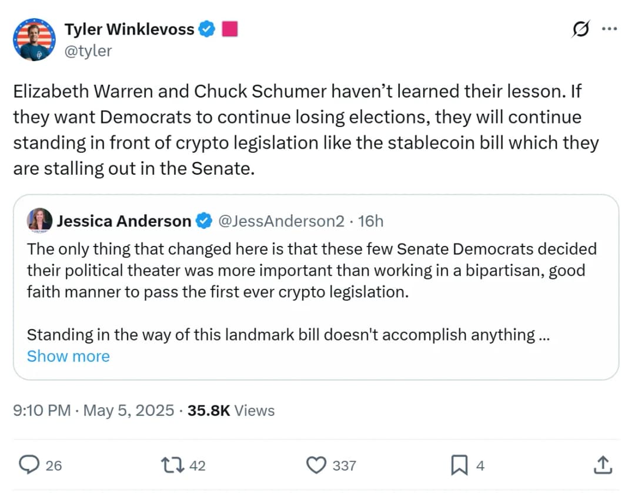
Task: Click Tyler Winklevoss's blue verified badge
Action: pyautogui.click(x=206, y=29)
